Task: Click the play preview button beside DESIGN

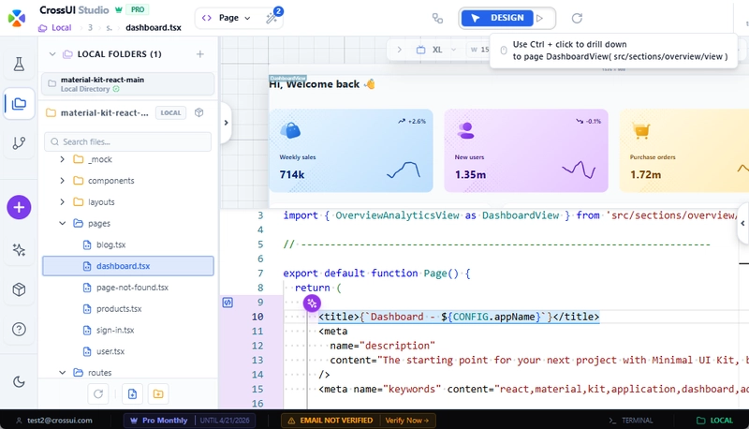Action: (x=540, y=18)
